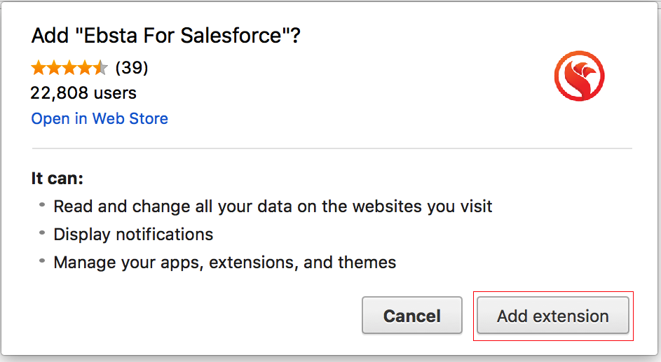This screenshot has height=362, width=661.
Task: Click the bullet before Display notifications
Action: [x=42, y=233]
